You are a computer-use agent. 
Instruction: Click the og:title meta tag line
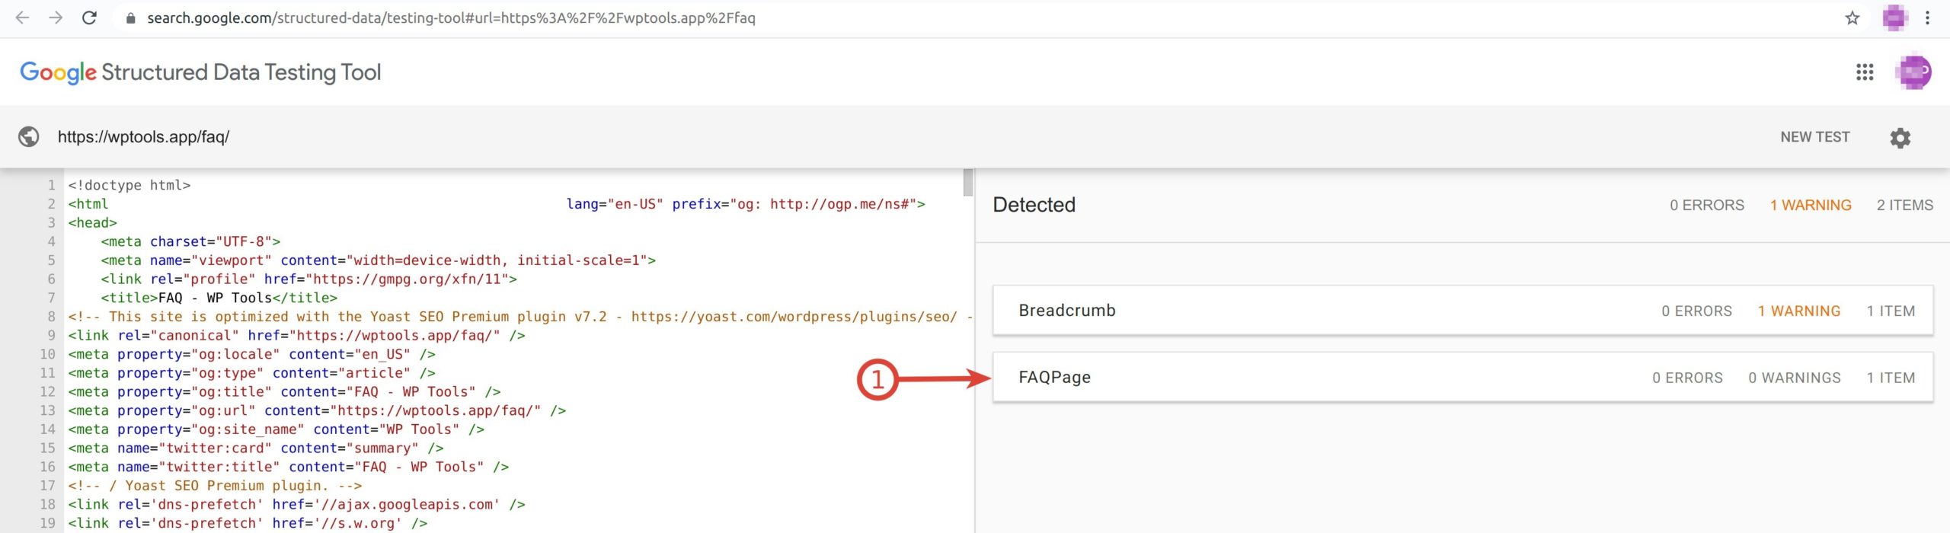click(284, 391)
